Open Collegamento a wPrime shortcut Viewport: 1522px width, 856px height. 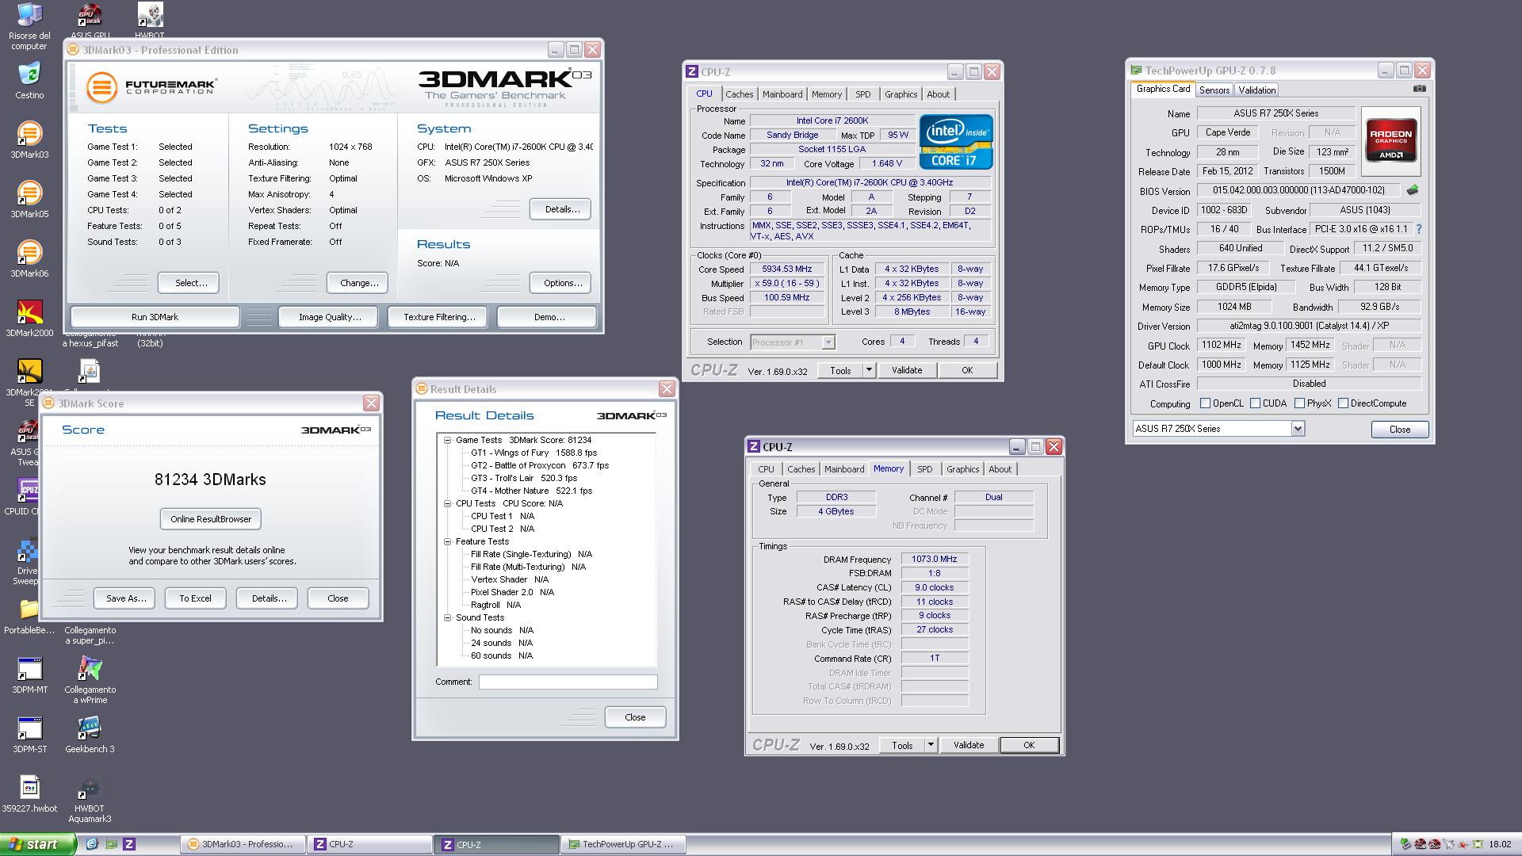pos(90,680)
